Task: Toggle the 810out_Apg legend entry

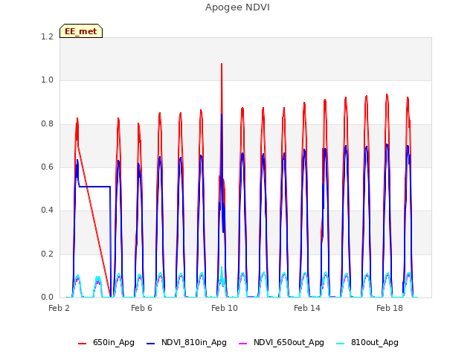Action: click(367, 343)
